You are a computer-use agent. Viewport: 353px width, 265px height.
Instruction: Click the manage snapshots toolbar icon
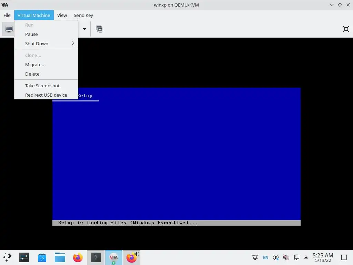pyautogui.click(x=99, y=29)
